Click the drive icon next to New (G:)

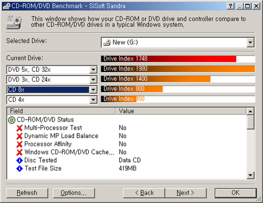[x=107, y=43]
